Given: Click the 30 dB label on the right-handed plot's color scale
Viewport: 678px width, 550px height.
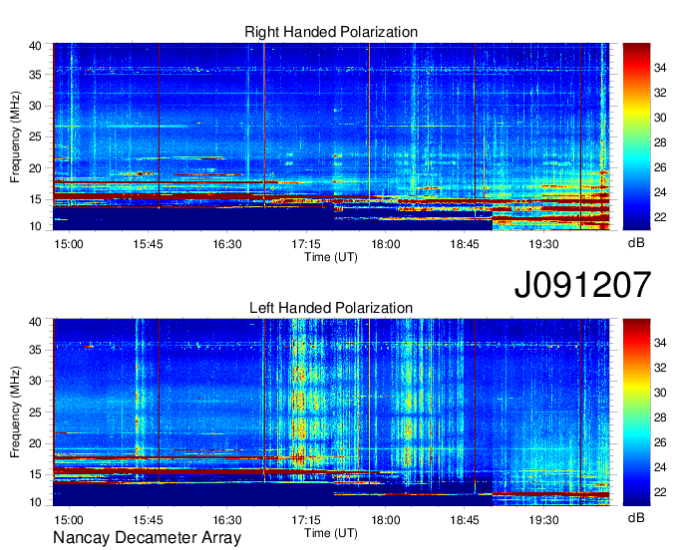Looking at the screenshot, I should pyautogui.click(x=660, y=118).
